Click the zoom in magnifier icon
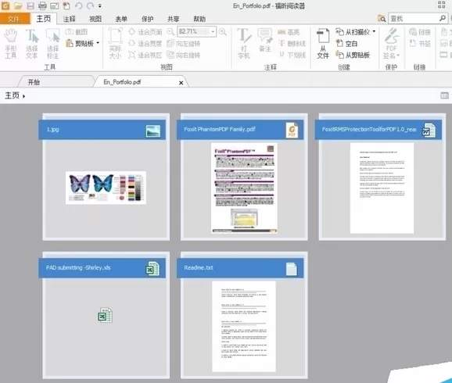The height and width of the screenshot is (383, 452). [x=223, y=31]
